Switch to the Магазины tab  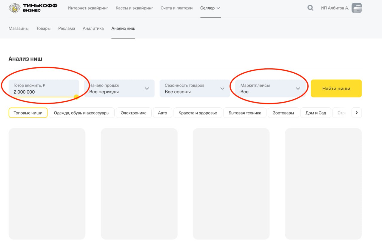click(19, 28)
